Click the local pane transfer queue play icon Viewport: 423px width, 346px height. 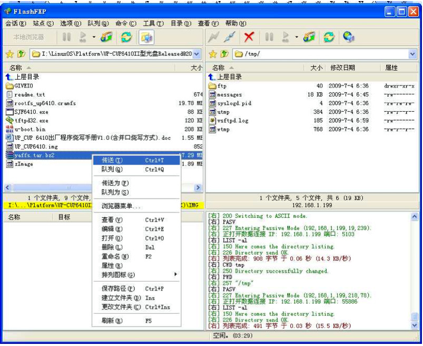[83, 37]
